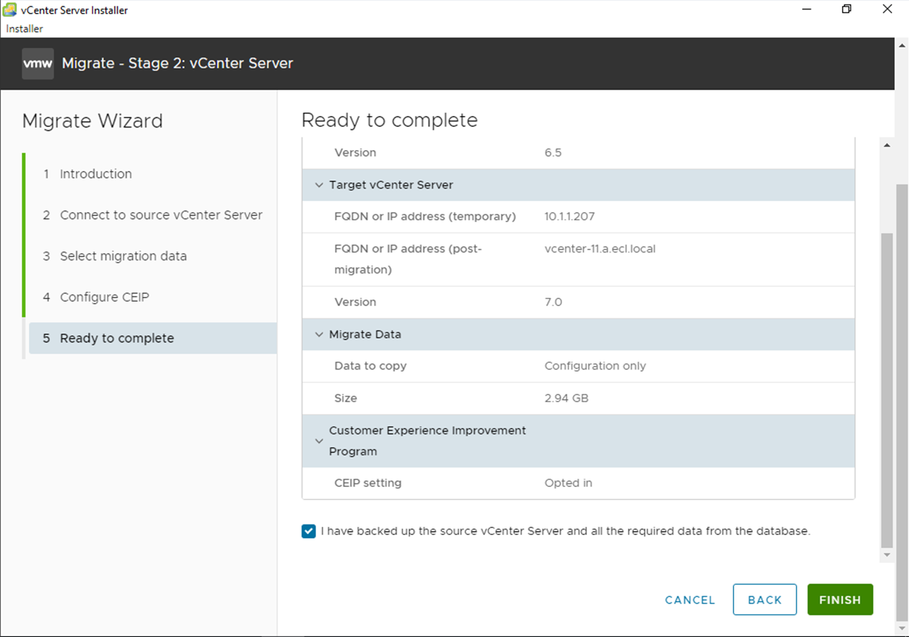
Task: Click the outer window scroll up arrow
Action: [902, 45]
